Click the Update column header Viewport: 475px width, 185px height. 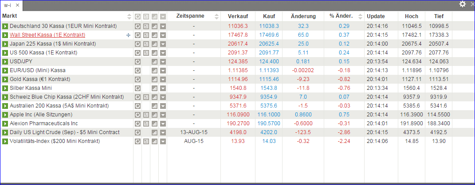point(376,16)
